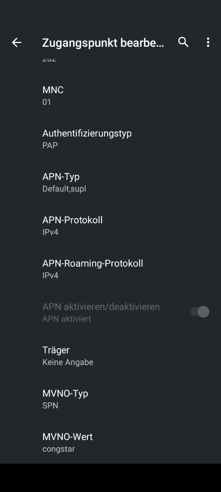
Task: Open the MVNO-Typ selection
Action: (110, 399)
